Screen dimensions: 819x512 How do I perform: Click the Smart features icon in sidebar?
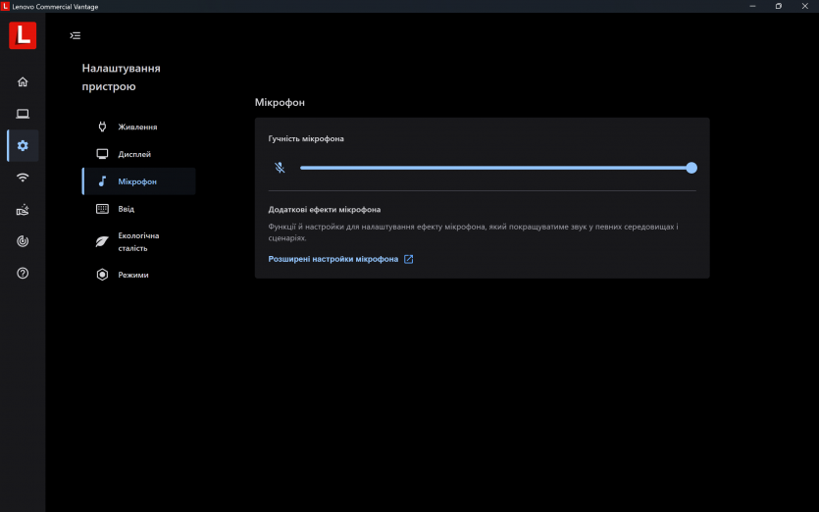[23, 210]
